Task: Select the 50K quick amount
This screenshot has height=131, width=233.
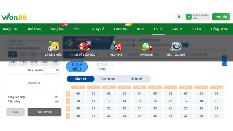Action: (x=13, y=62)
